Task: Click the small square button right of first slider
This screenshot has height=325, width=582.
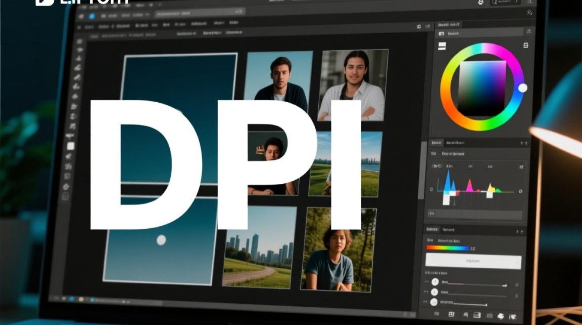Action: (x=517, y=285)
